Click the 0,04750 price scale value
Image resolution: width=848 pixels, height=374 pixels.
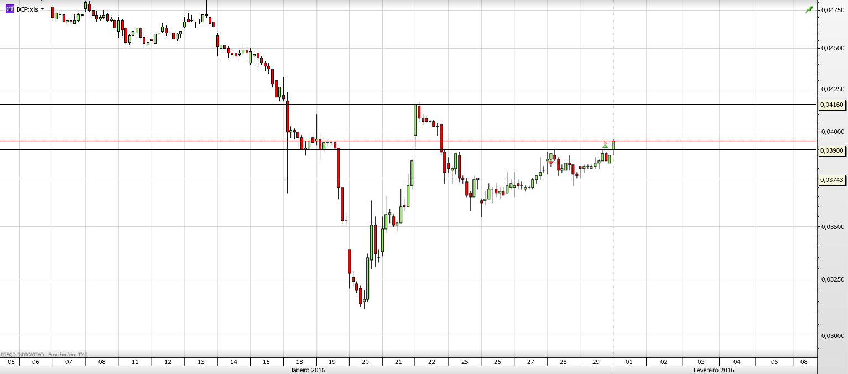tap(833, 10)
